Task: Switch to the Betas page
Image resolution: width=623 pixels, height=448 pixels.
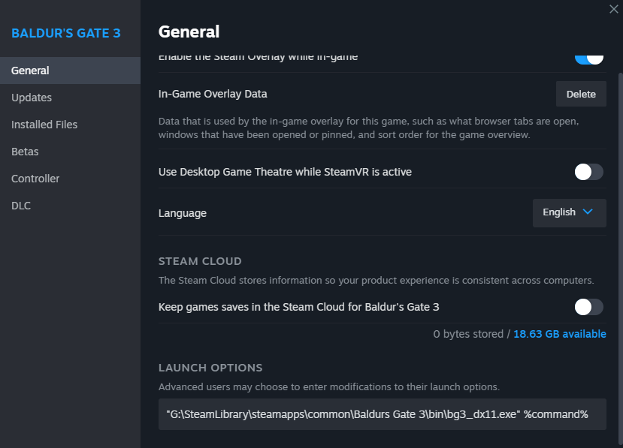Action: [x=25, y=152]
